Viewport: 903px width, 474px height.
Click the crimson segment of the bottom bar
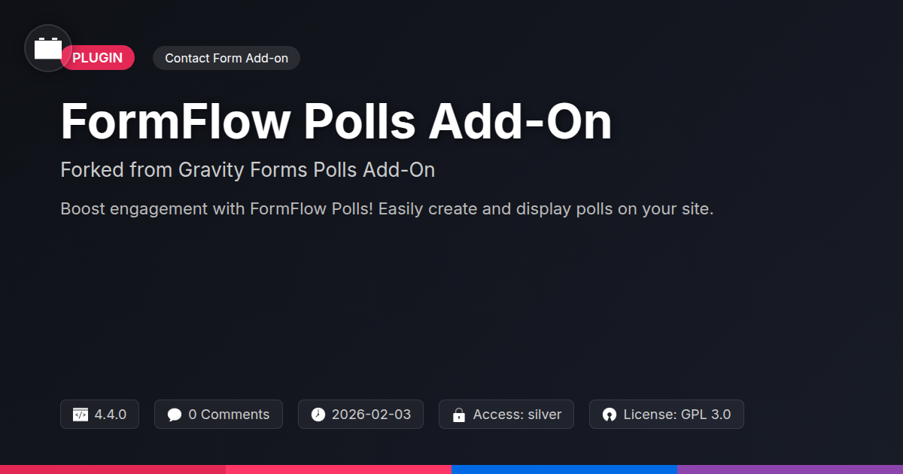pos(113,469)
